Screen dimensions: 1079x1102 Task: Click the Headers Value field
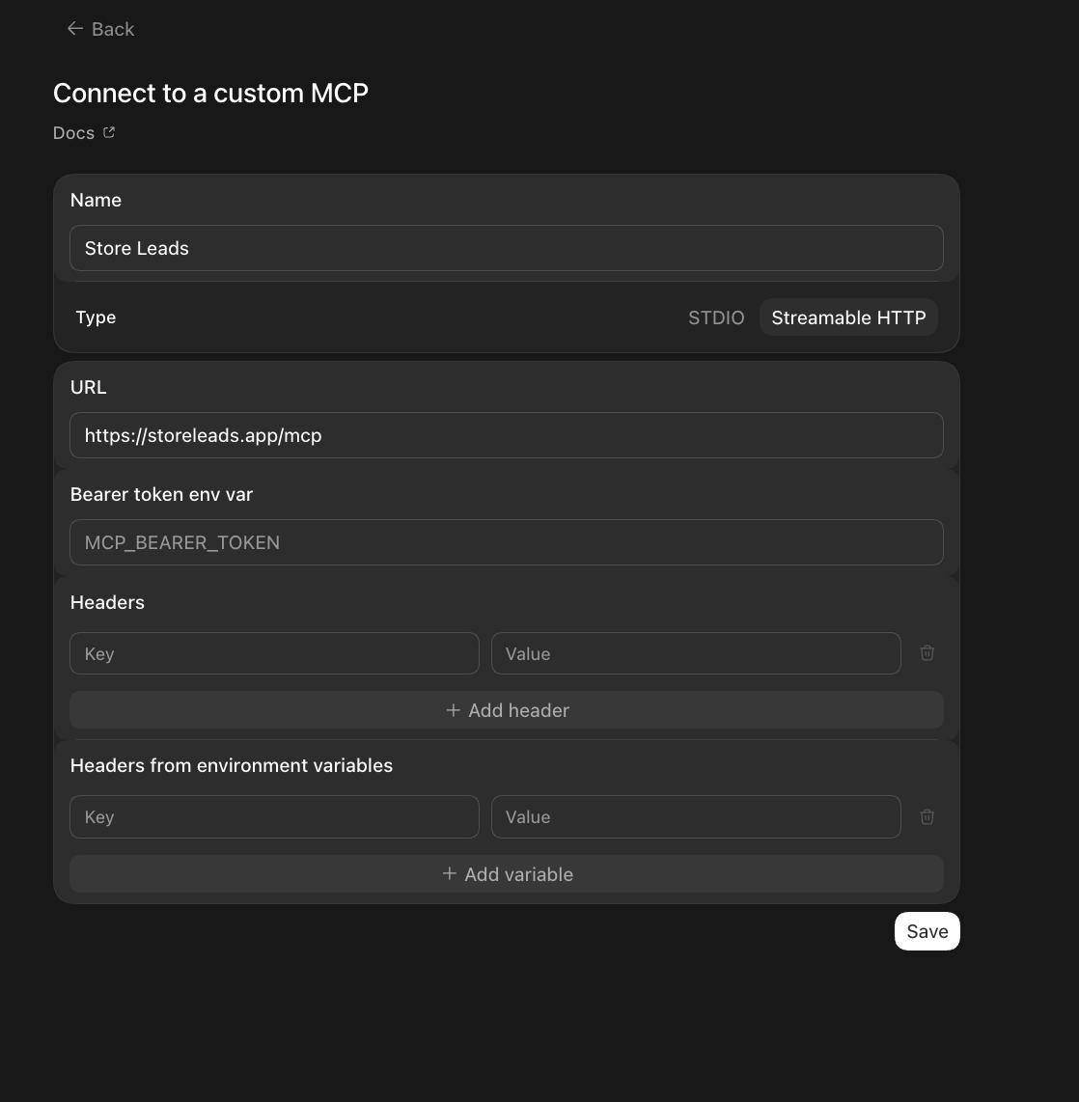696,653
